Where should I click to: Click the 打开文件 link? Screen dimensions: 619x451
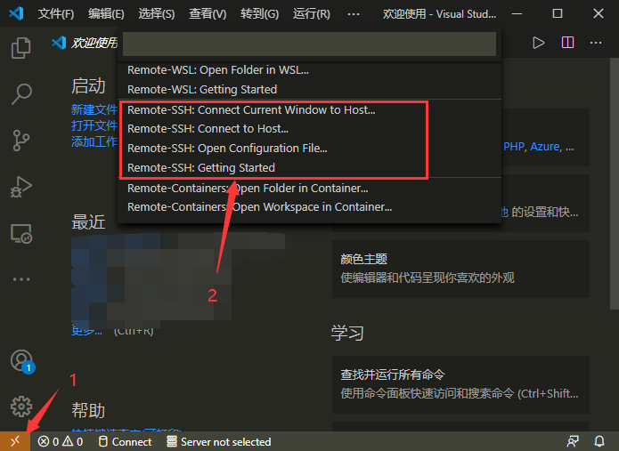pyautogui.click(x=94, y=125)
